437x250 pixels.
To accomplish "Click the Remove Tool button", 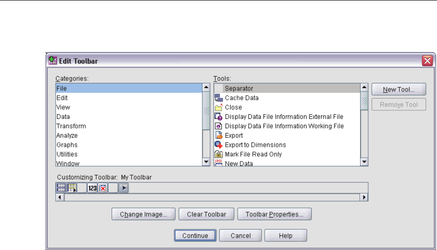I will [399, 105].
